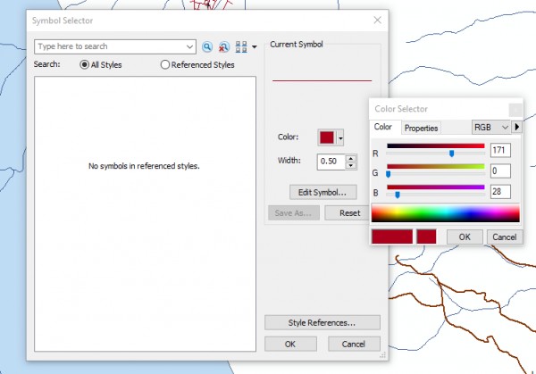Open the Color dropdown arrow
The width and height of the screenshot is (536, 374).
340,137
